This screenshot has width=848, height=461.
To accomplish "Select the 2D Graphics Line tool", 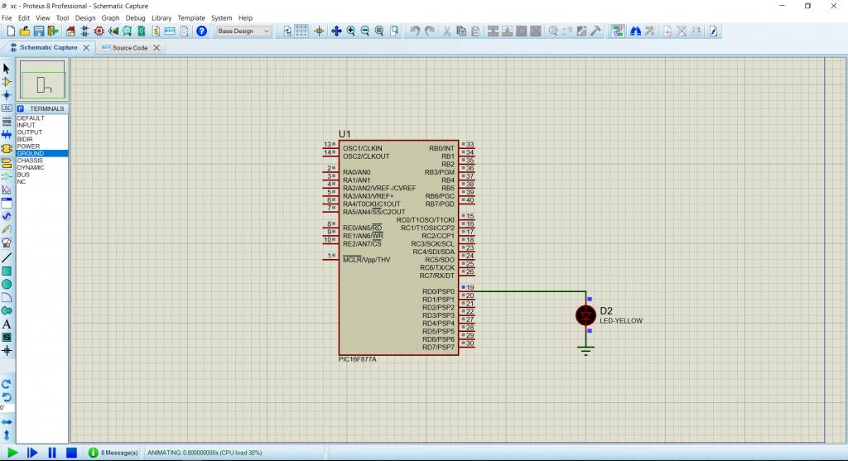I will tap(7, 257).
